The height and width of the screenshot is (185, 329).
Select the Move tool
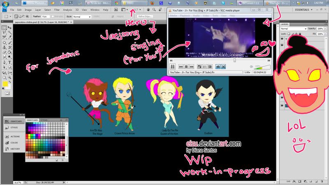click(x=9, y=28)
